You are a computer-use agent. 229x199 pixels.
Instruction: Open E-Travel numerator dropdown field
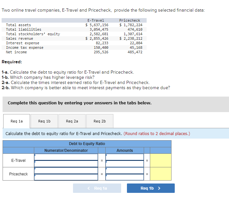(x=66, y=157)
